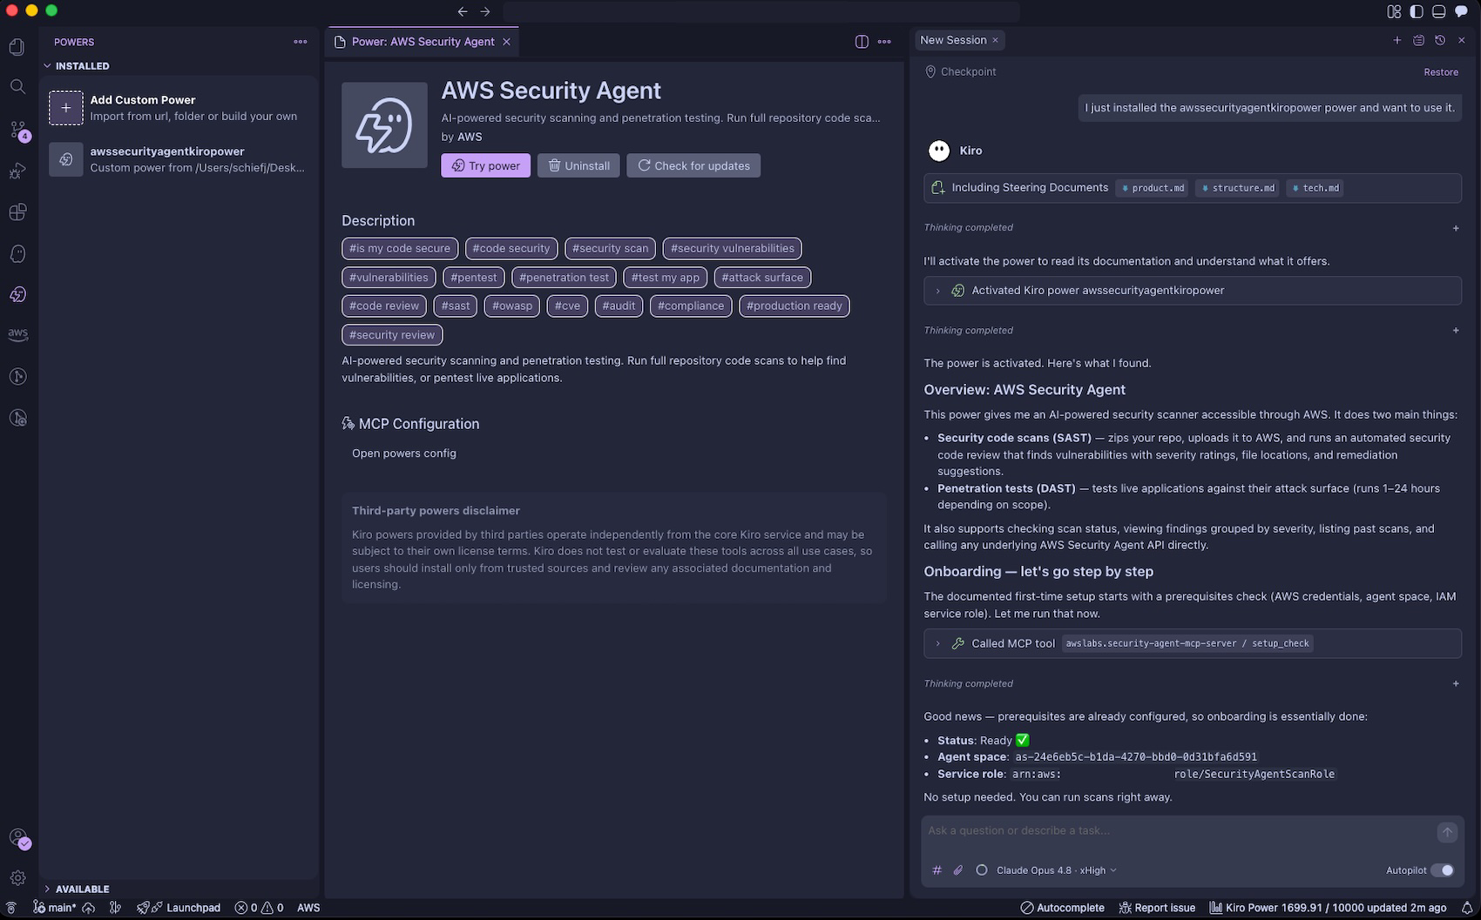
Task: Open the editor more actions menu
Action: pyautogui.click(x=884, y=42)
